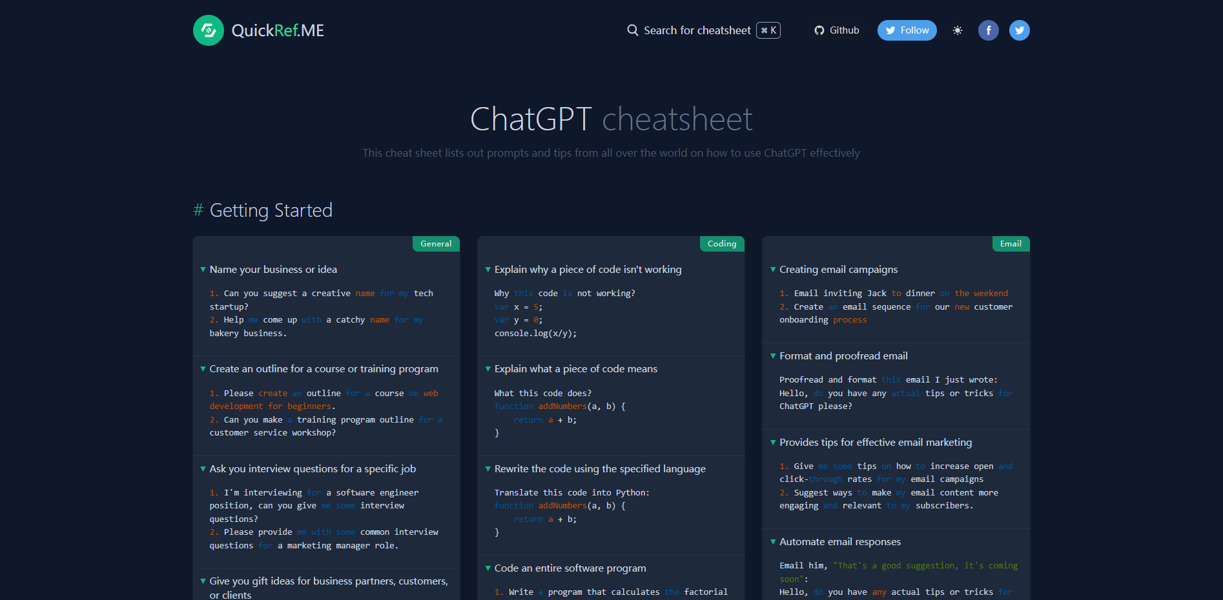Click the QuickRef.ME green logo icon
This screenshot has height=600, width=1223.
point(209,30)
